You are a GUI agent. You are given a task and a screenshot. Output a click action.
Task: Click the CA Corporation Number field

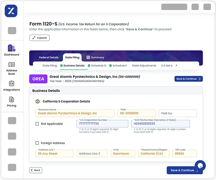pyautogui.click(x=102, y=123)
